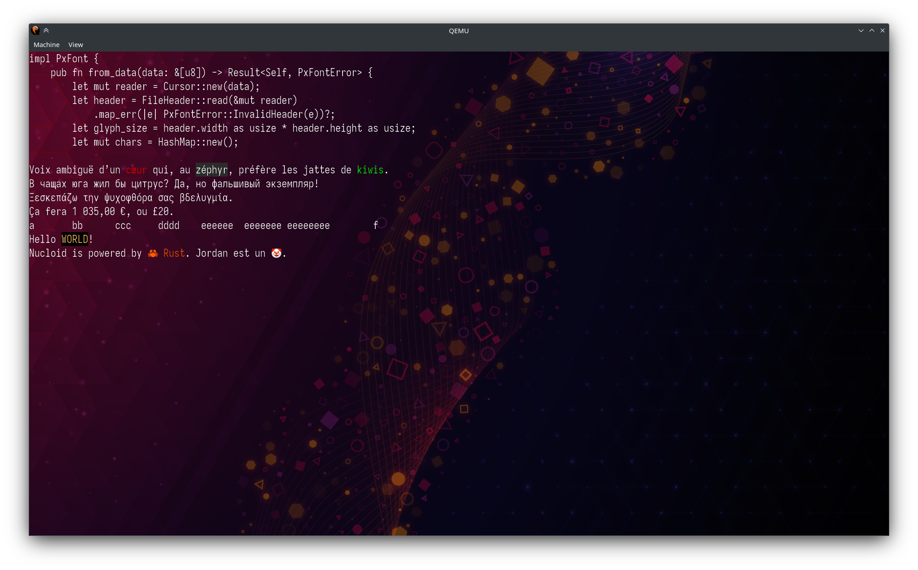Click the crab emoji before Rust
918x570 pixels.
coord(153,254)
